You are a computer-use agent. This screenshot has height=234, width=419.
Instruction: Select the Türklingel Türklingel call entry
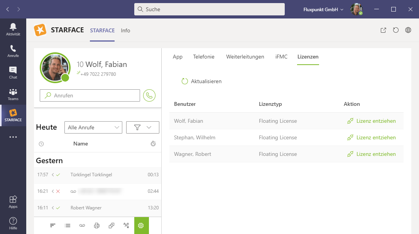pyautogui.click(x=98, y=175)
